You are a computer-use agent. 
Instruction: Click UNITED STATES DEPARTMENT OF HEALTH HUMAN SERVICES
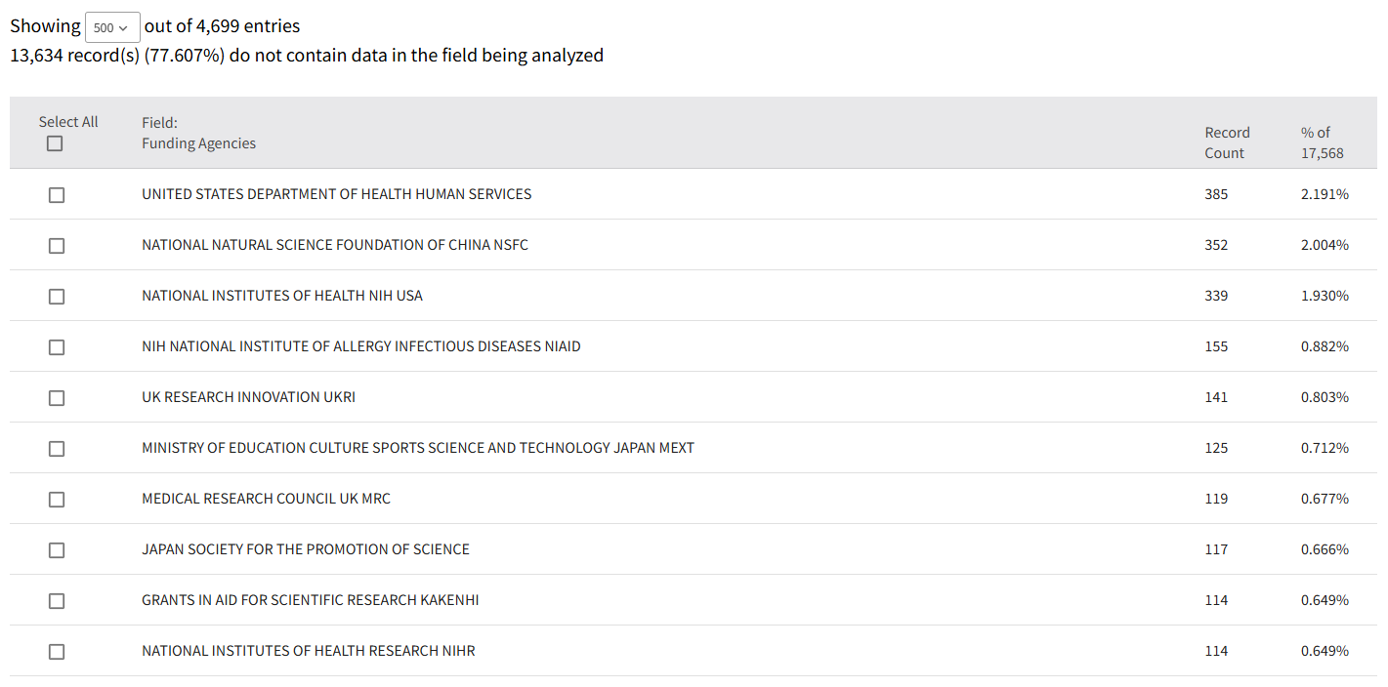[x=336, y=194]
